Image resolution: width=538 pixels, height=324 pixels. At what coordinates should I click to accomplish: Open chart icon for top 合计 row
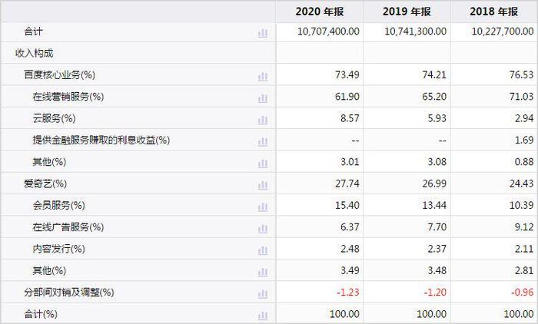[x=263, y=33]
